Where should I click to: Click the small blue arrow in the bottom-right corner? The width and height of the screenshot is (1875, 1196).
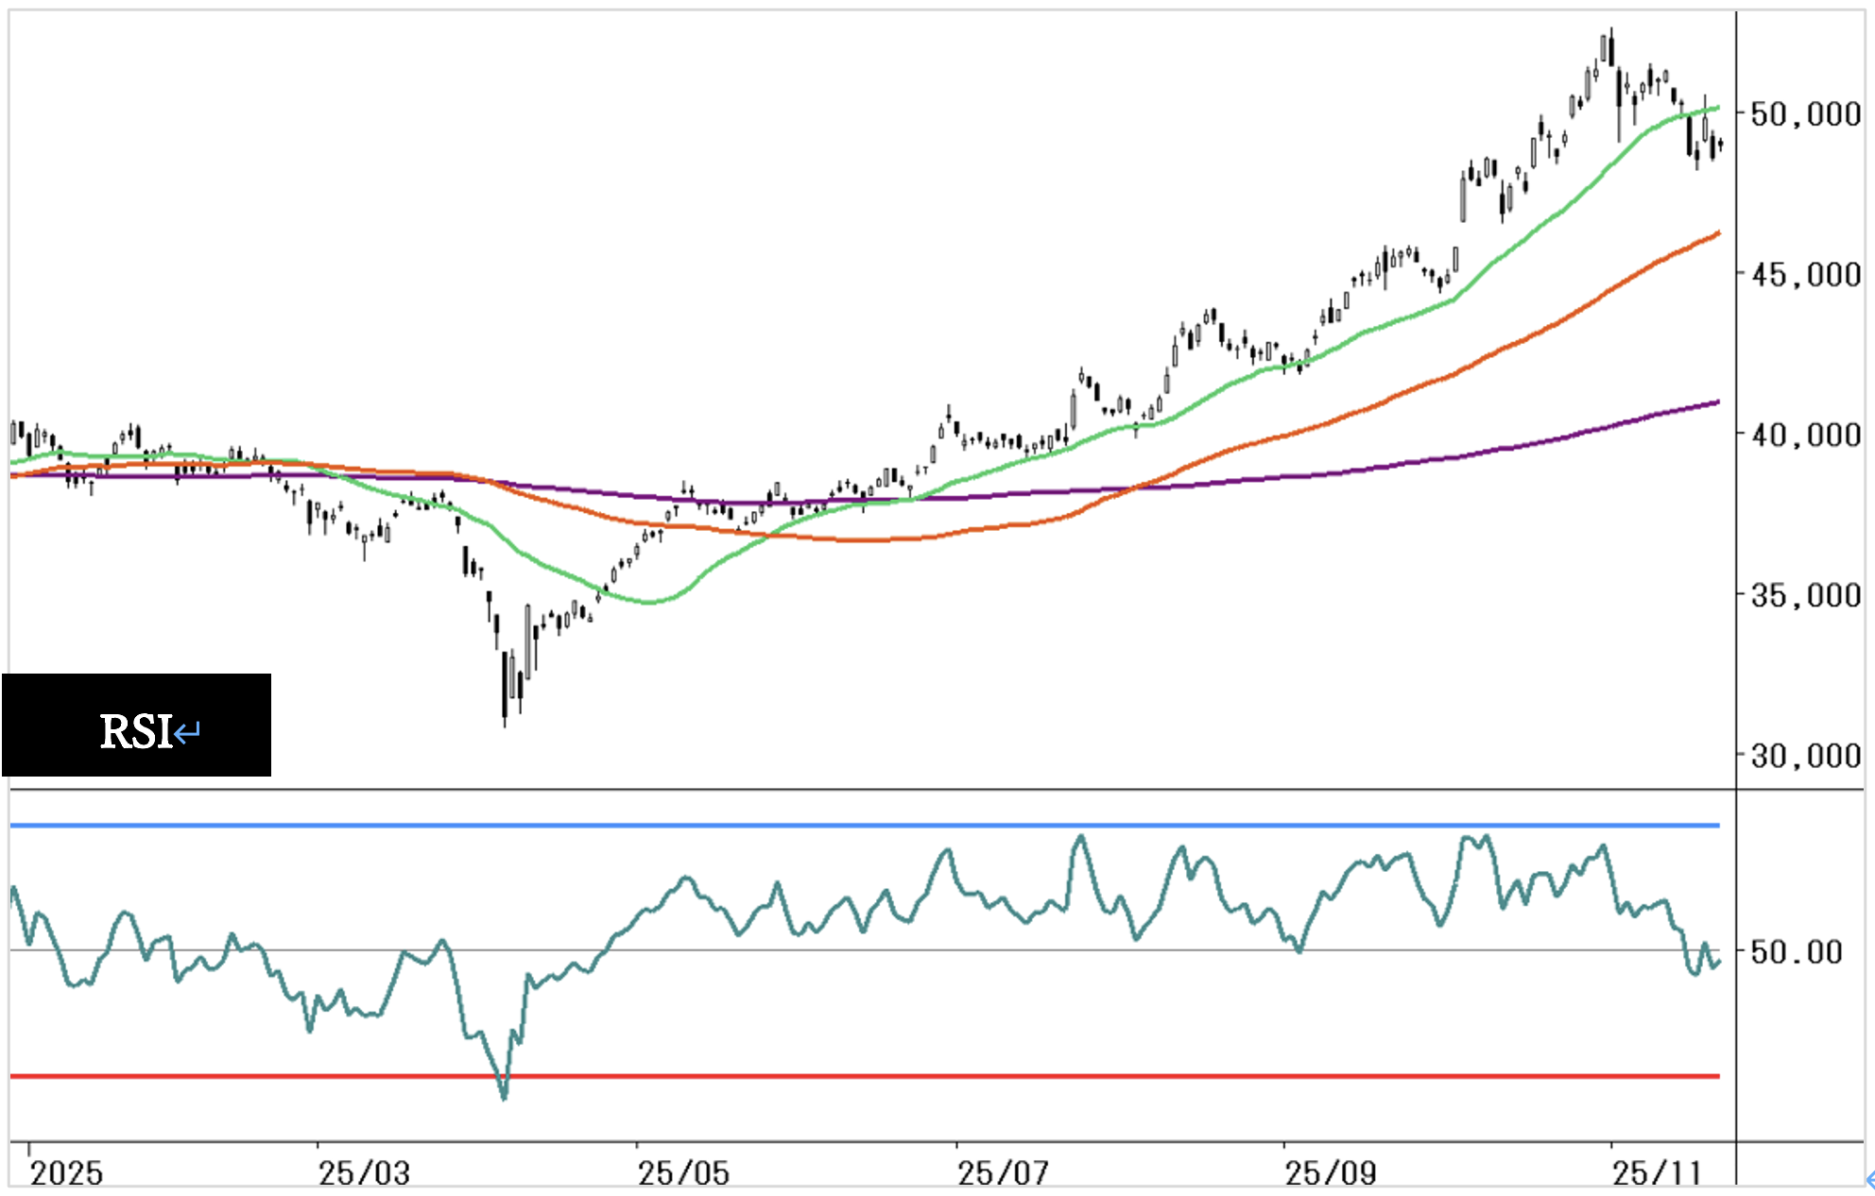1869,1179
